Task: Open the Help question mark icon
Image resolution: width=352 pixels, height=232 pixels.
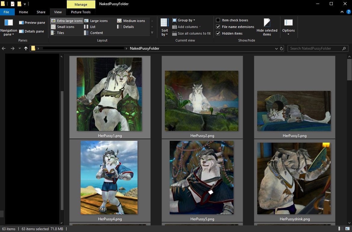Action: pos(348,12)
